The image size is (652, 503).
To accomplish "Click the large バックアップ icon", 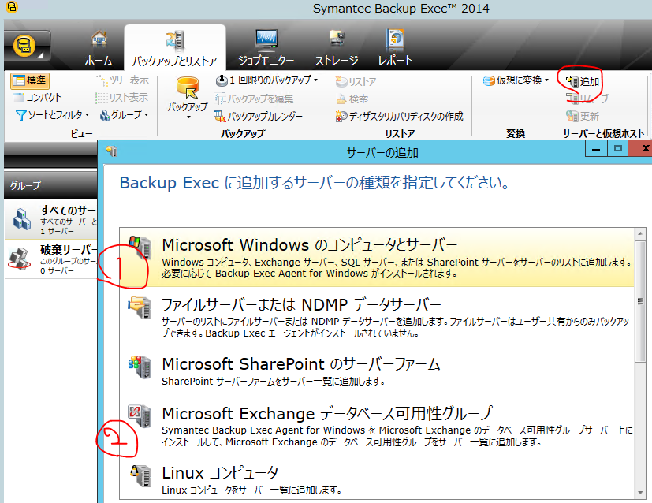I will 187,88.
